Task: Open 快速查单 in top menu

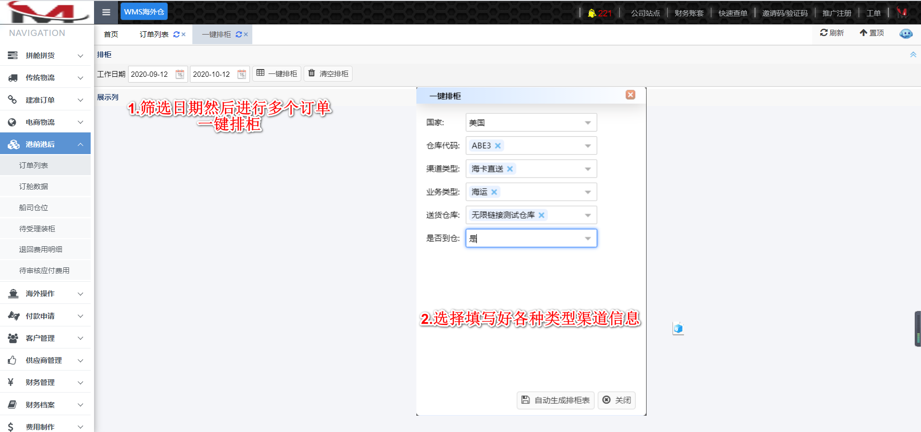Action: pyautogui.click(x=732, y=13)
